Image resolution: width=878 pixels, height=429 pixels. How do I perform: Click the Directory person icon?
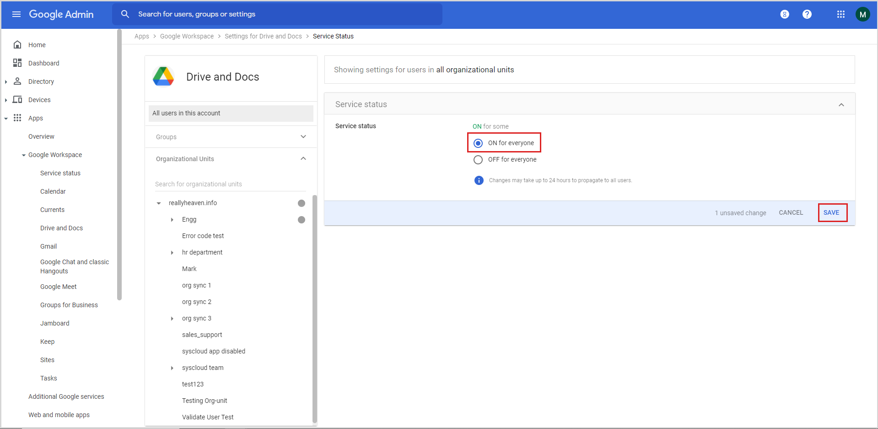coord(17,81)
